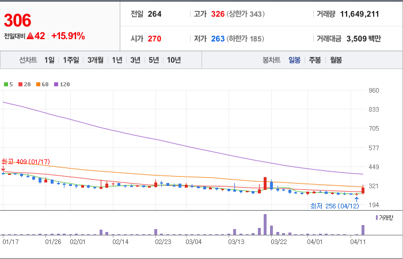Click the +15.91% change rate
Image resolution: width=403 pixels, height=259 pixels.
coord(68,36)
